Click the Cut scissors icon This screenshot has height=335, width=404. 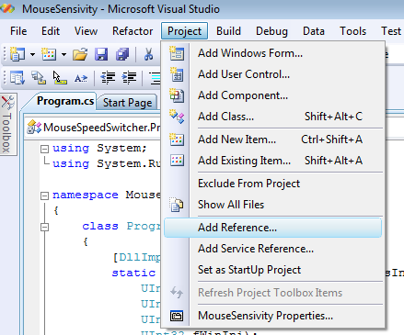[148, 54]
